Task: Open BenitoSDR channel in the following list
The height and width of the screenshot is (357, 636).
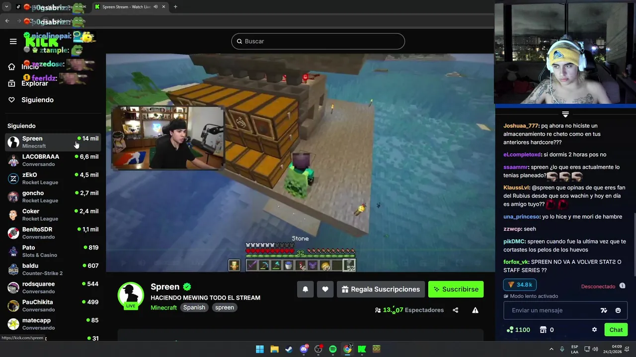Action: pyautogui.click(x=53, y=233)
